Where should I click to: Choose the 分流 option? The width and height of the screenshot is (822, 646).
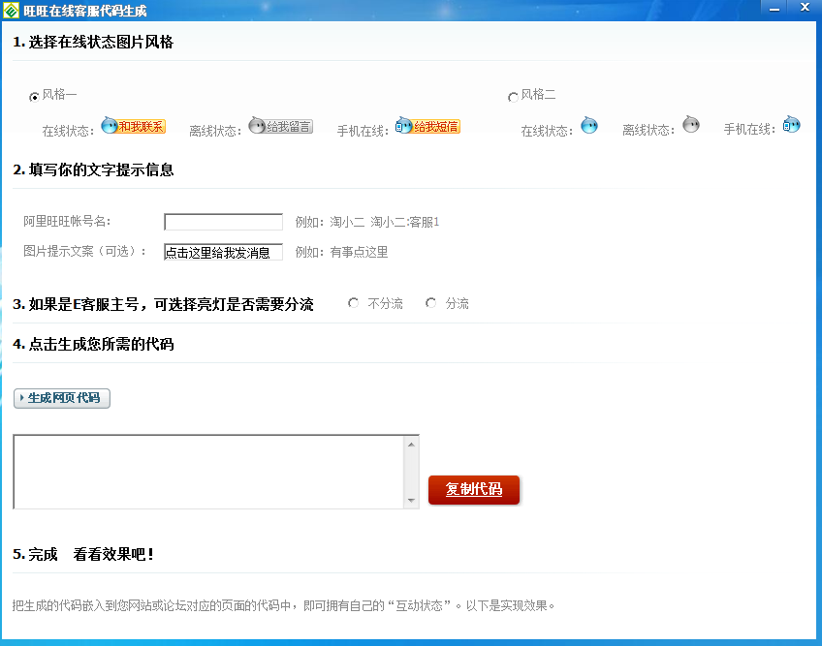tap(431, 304)
